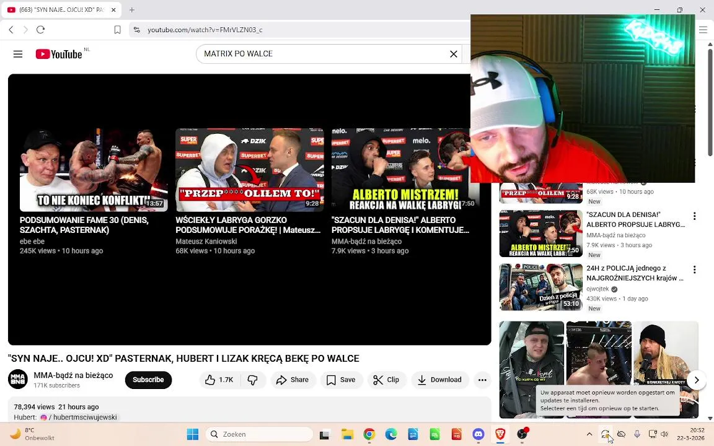The height and width of the screenshot is (446, 714).
Task: Open LibreOffice Impress from taskbar
Action: pyautogui.click(x=457, y=435)
